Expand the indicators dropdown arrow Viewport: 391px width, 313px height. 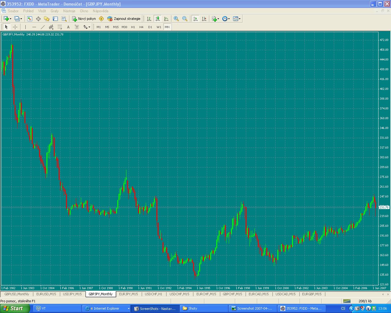coord(218,19)
